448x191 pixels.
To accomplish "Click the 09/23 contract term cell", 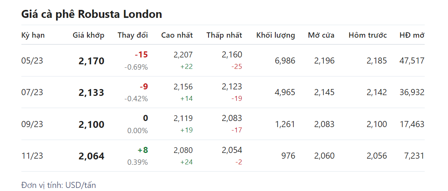I will (32, 124).
